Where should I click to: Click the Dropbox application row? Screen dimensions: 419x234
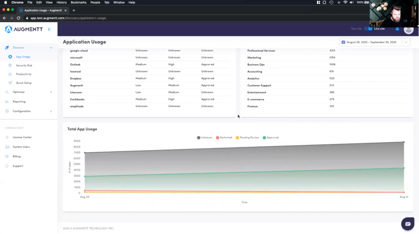150,79
